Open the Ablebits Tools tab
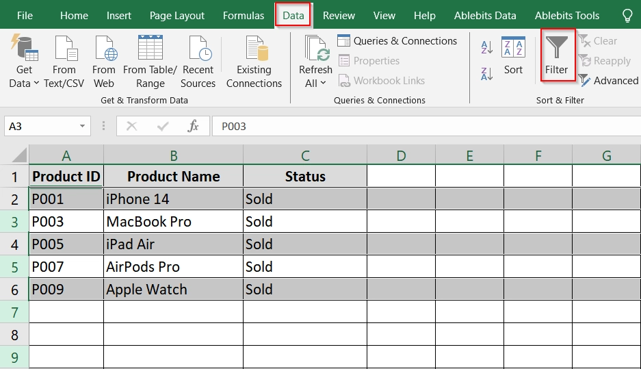 (x=567, y=16)
